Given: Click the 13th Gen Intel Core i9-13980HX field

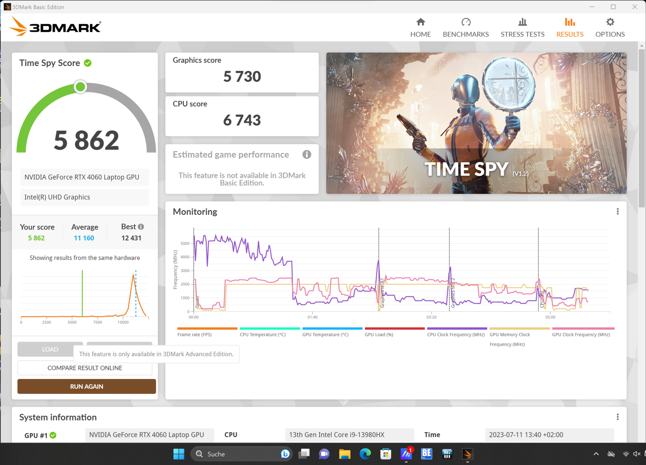Looking at the screenshot, I should 349,435.
